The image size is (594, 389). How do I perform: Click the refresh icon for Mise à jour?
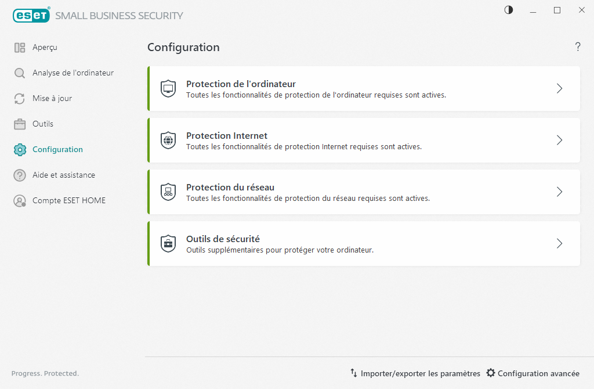[x=20, y=99]
